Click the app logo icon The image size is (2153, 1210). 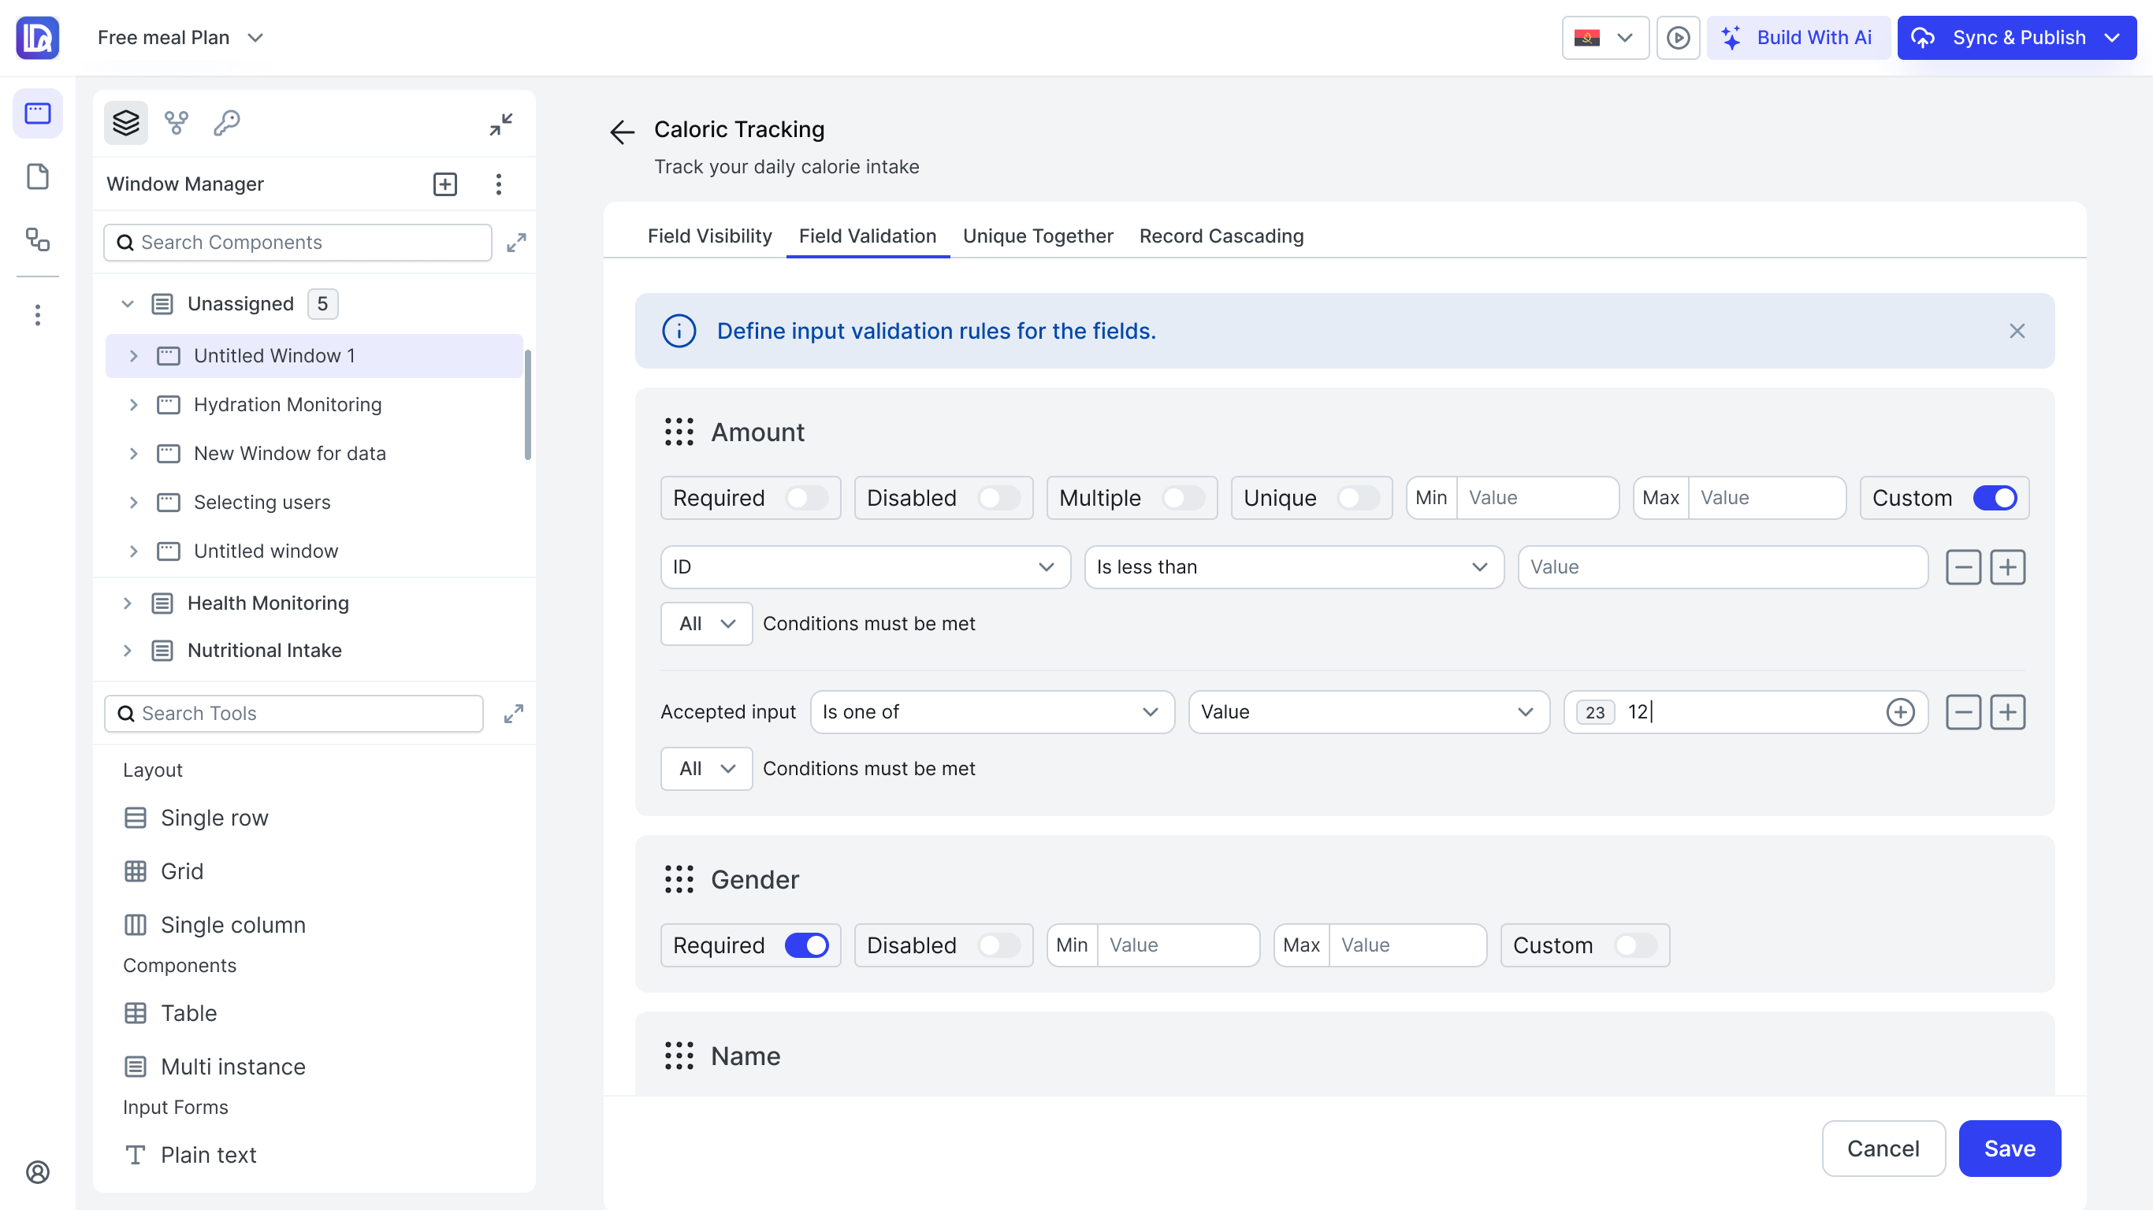point(38,38)
